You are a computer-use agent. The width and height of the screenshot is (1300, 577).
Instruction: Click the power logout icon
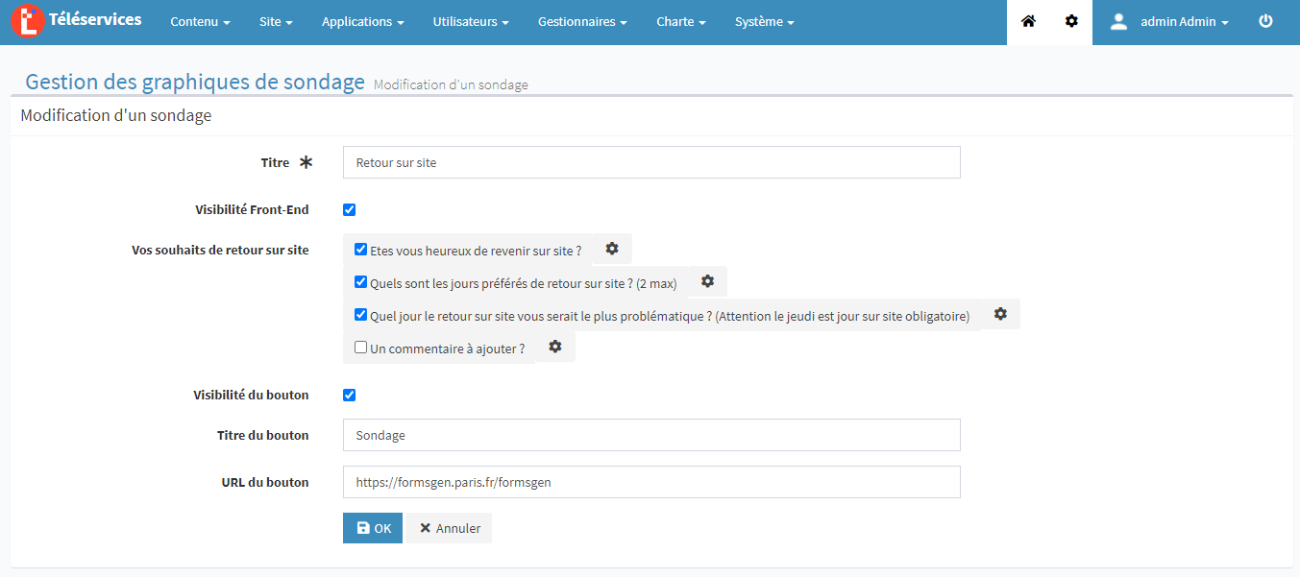coord(1265,21)
